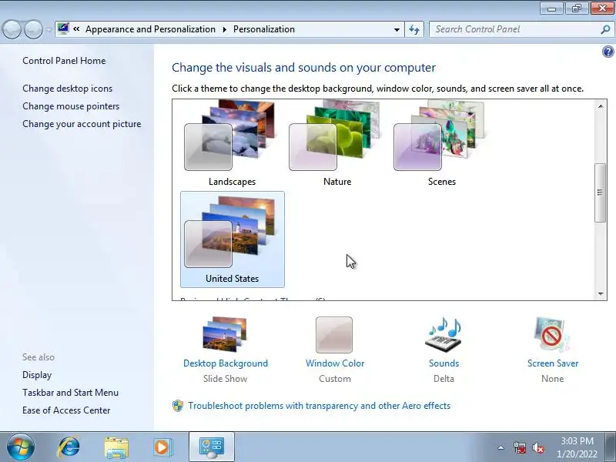The height and width of the screenshot is (462, 616).
Task: Select the Nature theme
Action: (x=336, y=143)
